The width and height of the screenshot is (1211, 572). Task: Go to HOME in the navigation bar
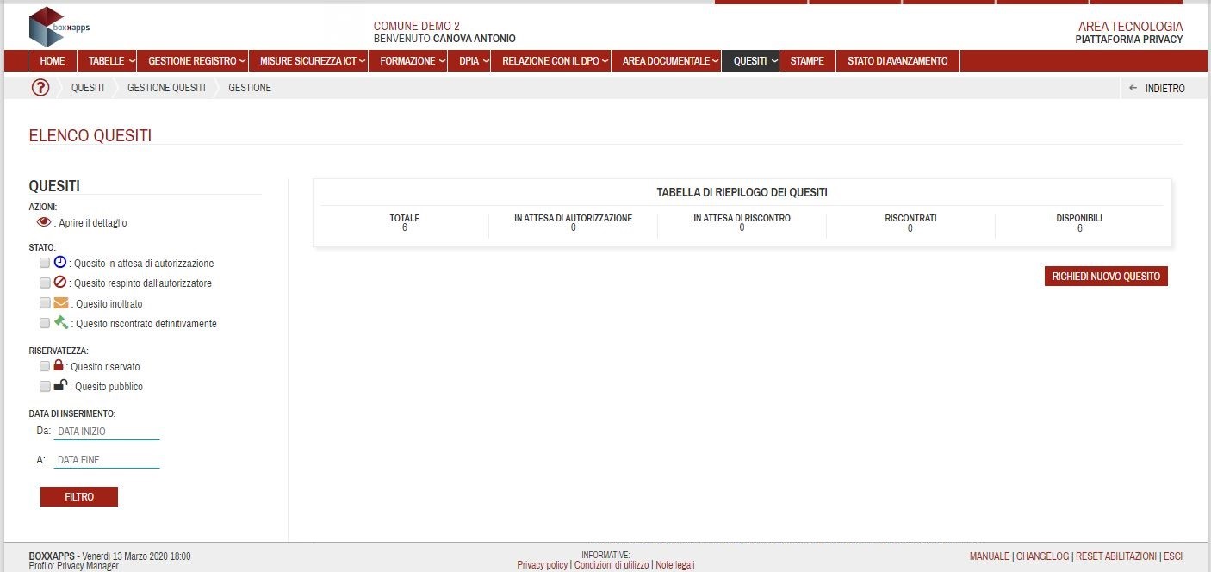pos(53,61)
